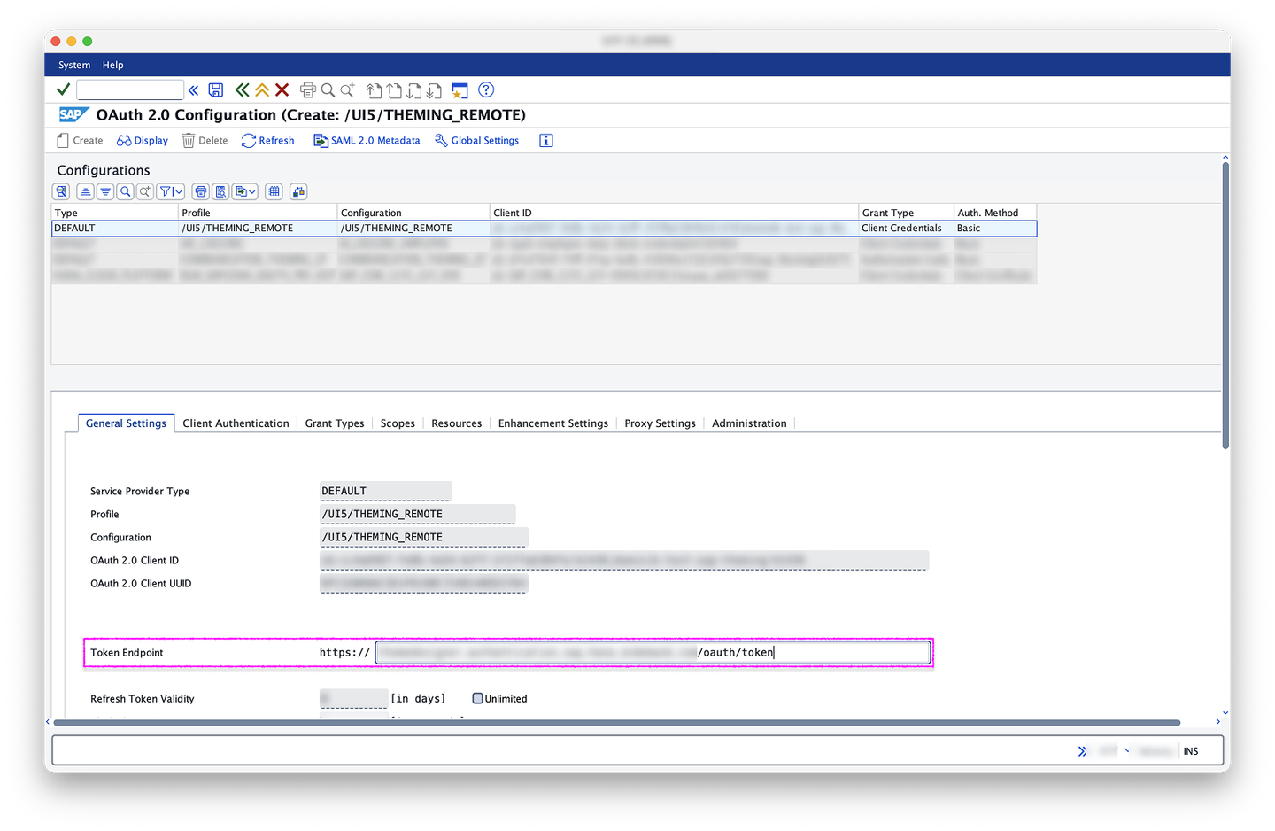The width and height of the screenshot is (1275, 831).
Task: Select 'Client Credentials' cell in the table
Action: click(906, 228)
